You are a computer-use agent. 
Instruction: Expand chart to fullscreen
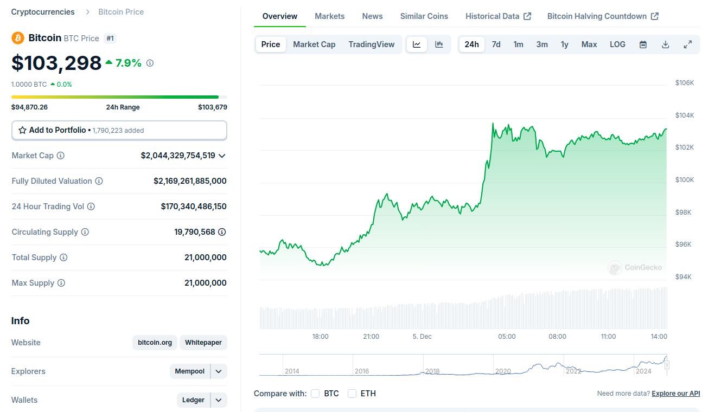coord(687,44)
